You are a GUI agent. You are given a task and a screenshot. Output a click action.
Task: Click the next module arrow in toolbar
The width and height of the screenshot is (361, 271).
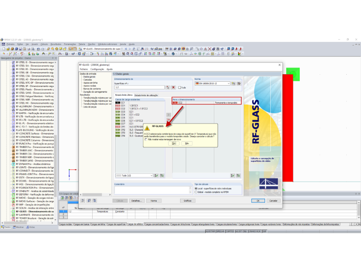coord(130,49)
